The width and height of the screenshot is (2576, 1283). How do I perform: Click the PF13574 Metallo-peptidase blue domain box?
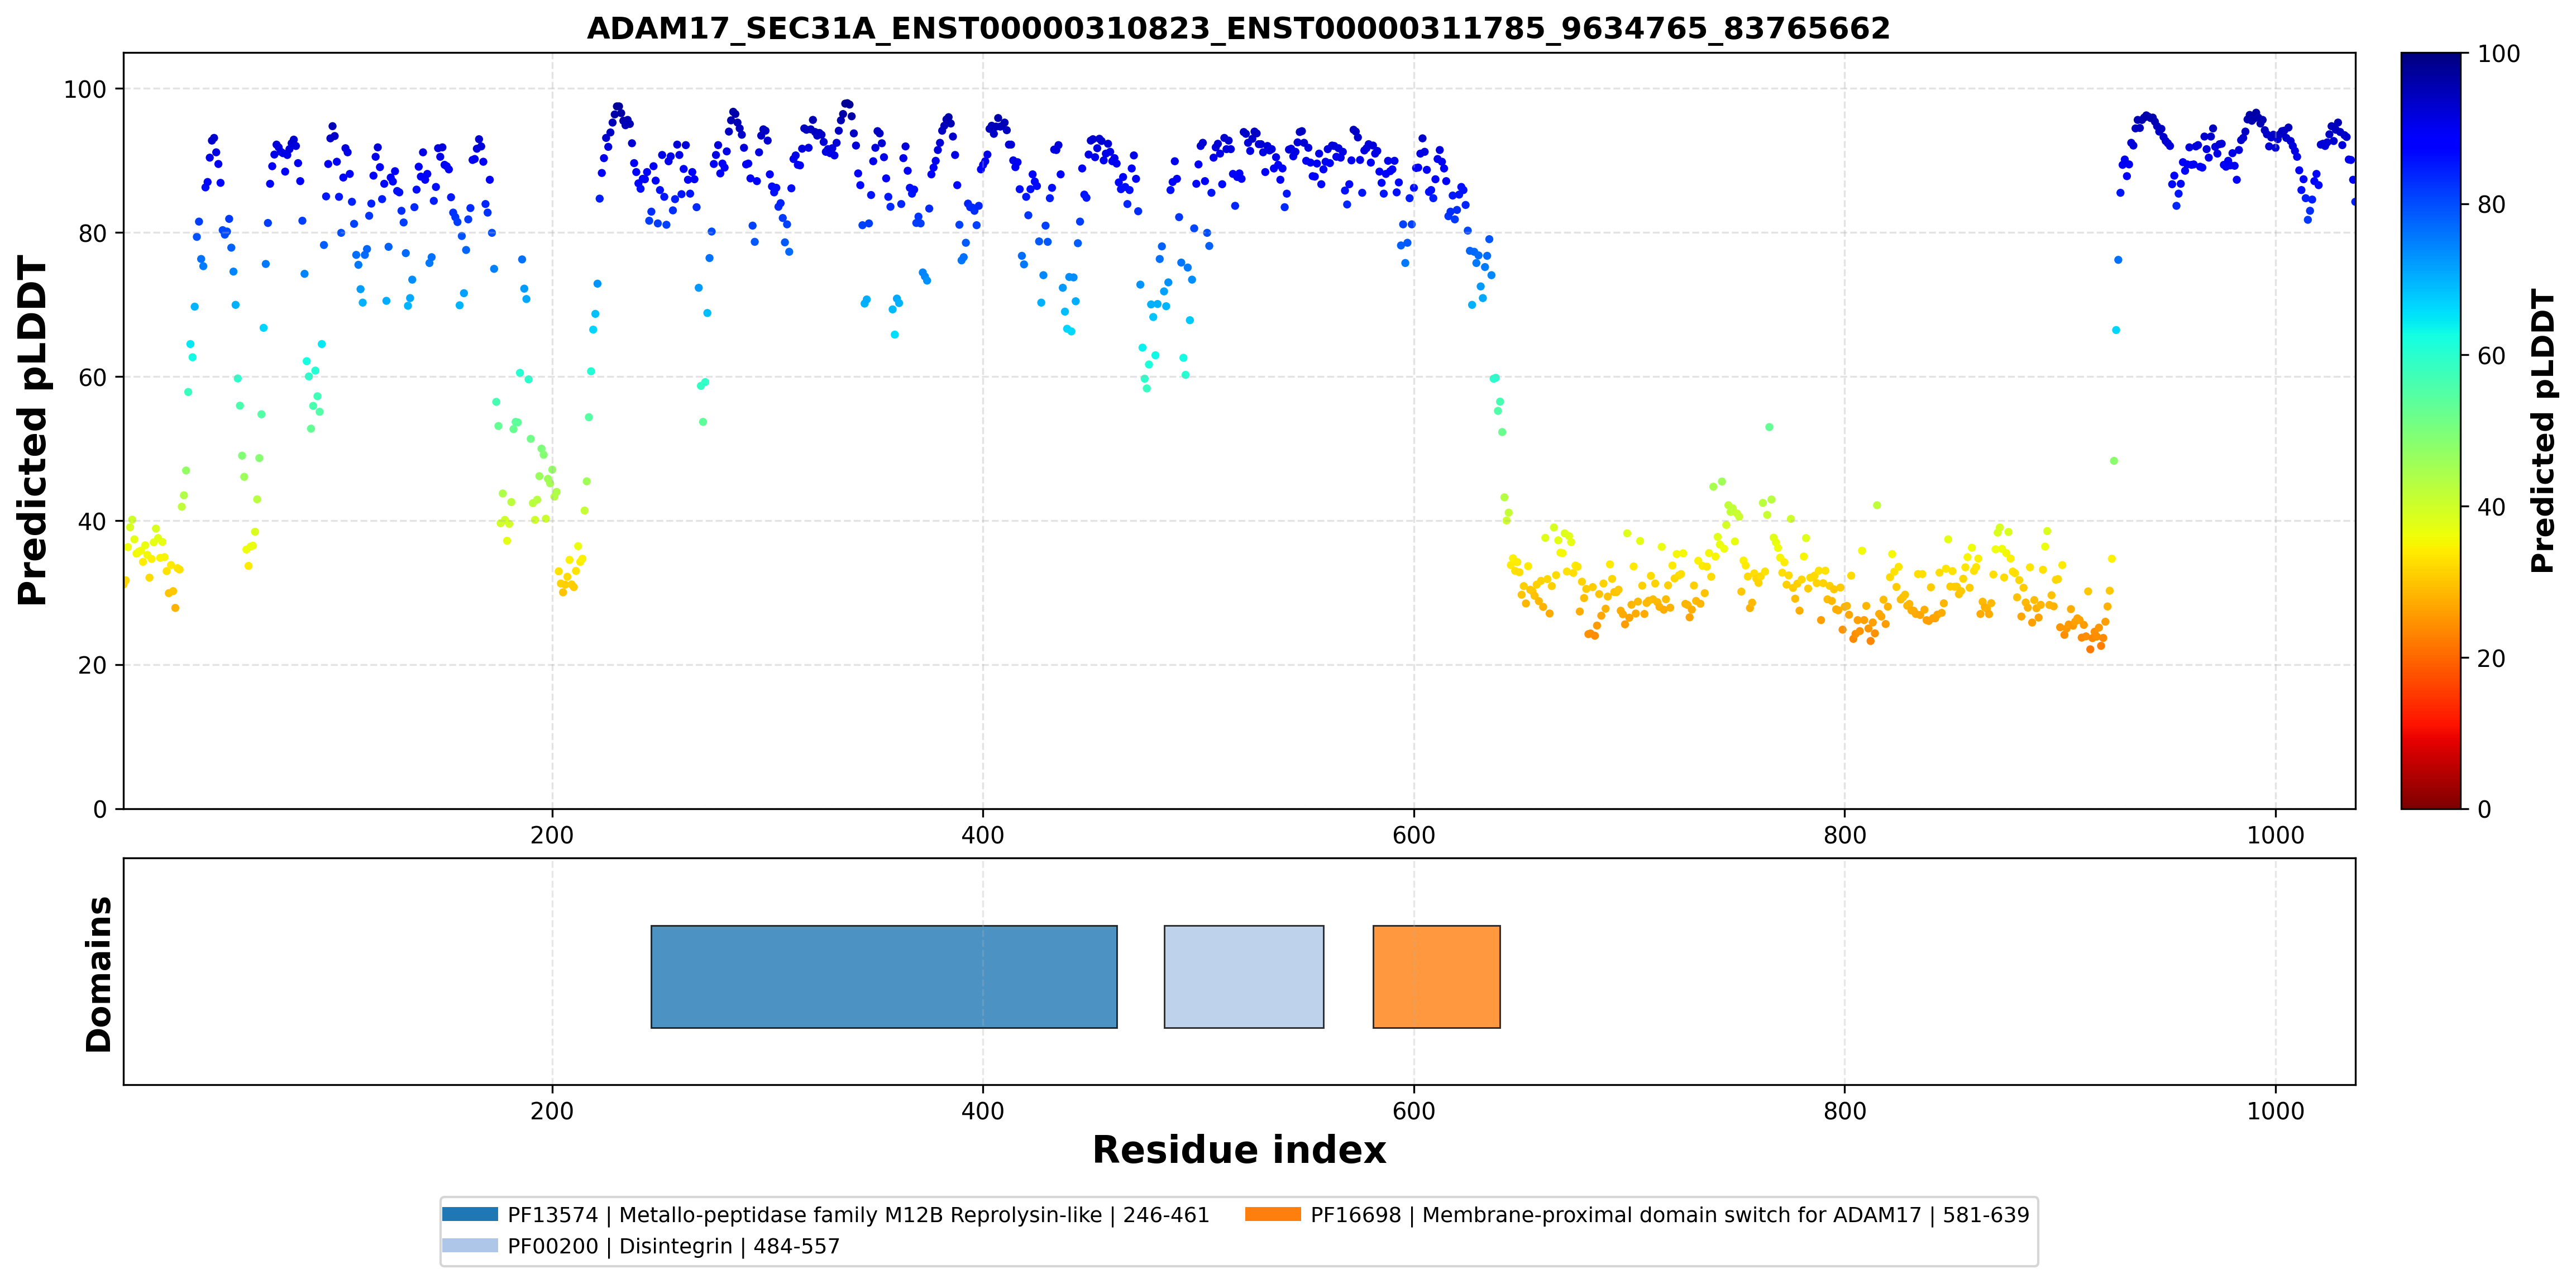pyautogui.click(x=884, y=976)
